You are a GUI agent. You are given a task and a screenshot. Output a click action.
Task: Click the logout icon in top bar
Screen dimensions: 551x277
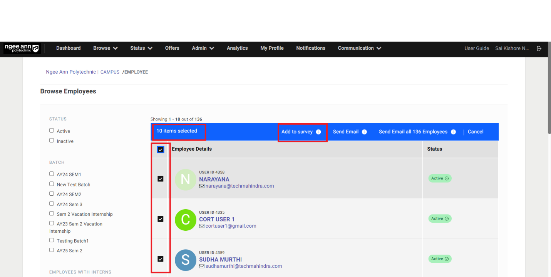tap(539, 49)
